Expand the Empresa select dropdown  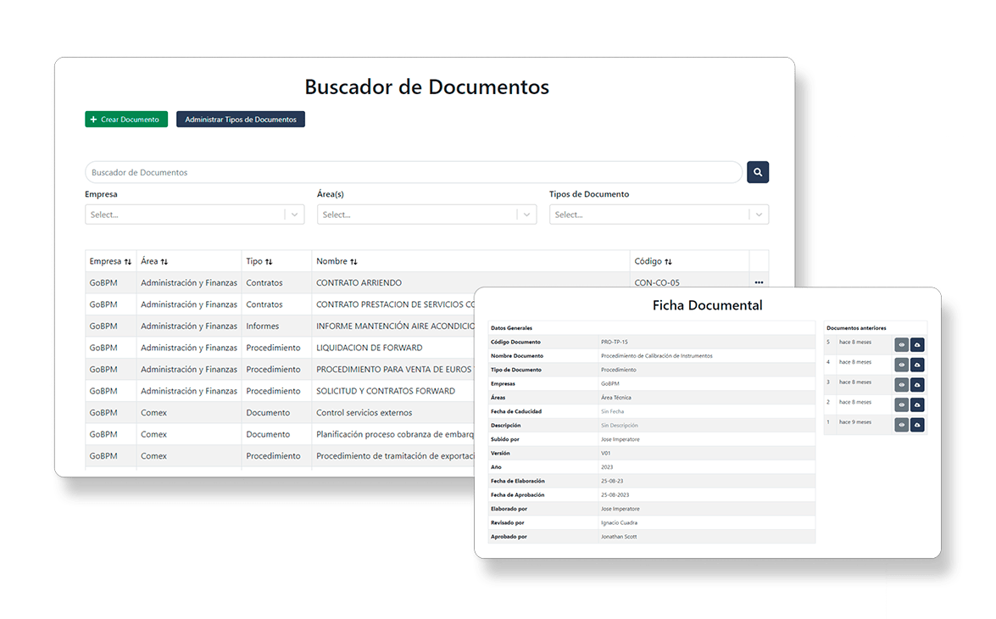click(295, 215)
